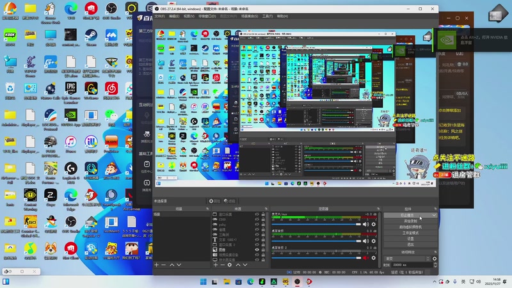Click the 工作室模式 button

coord(410,233)
